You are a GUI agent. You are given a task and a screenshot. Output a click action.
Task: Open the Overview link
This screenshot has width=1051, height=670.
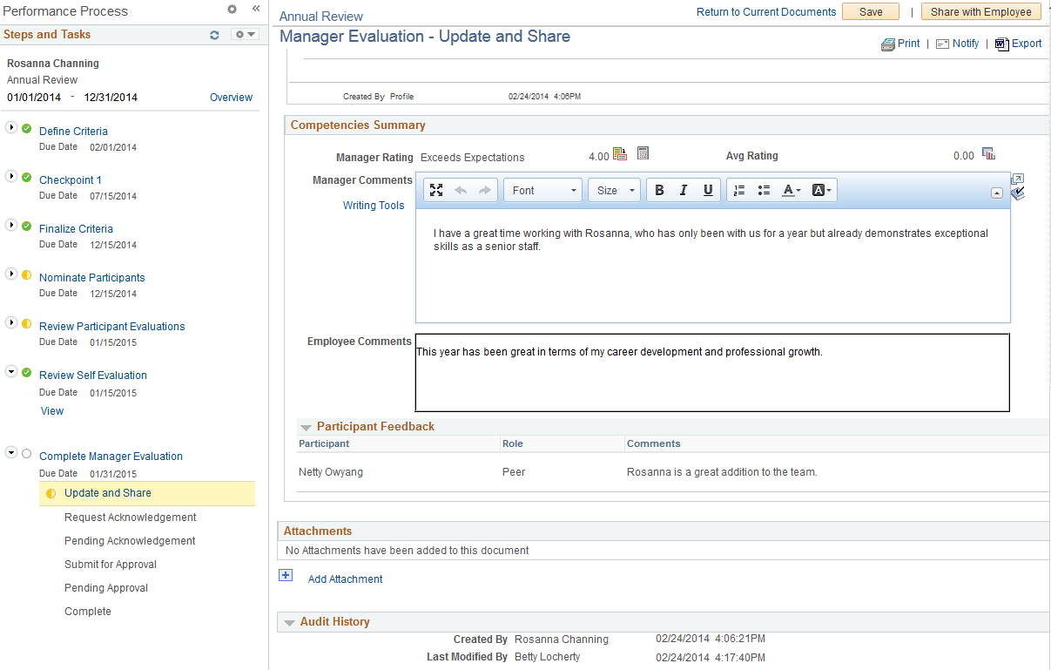(x=232, y=98)
